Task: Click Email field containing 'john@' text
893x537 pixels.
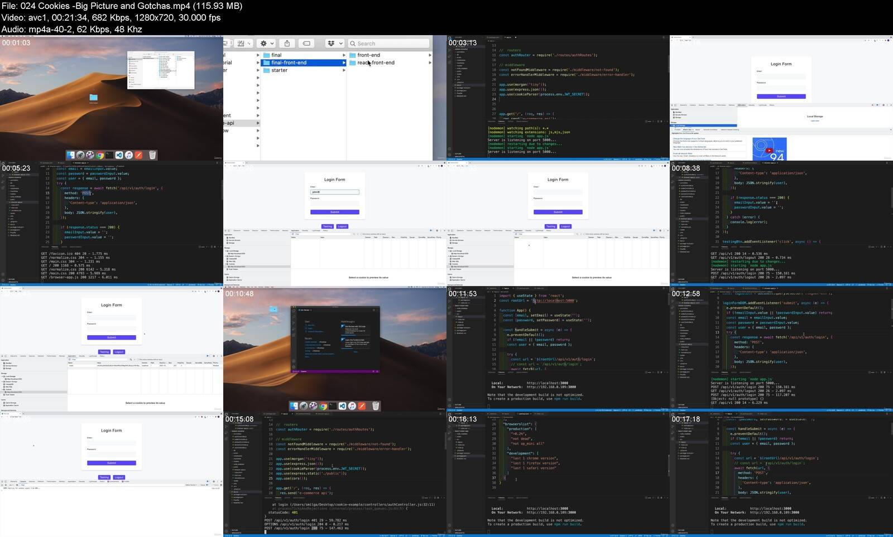Action: click(x=334, y=192)
